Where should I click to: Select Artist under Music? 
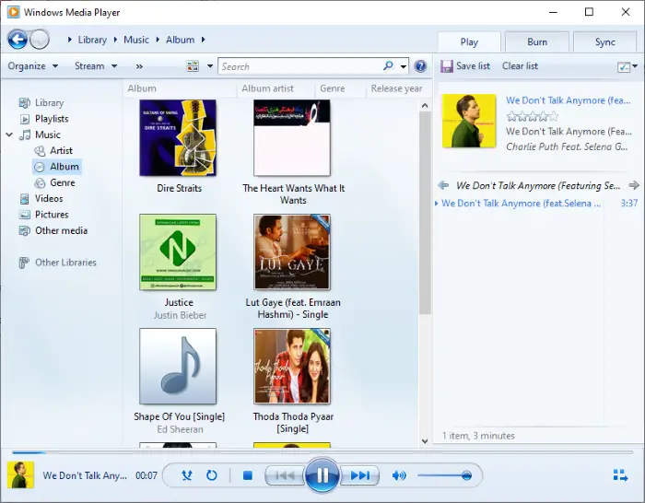[61, 151]
